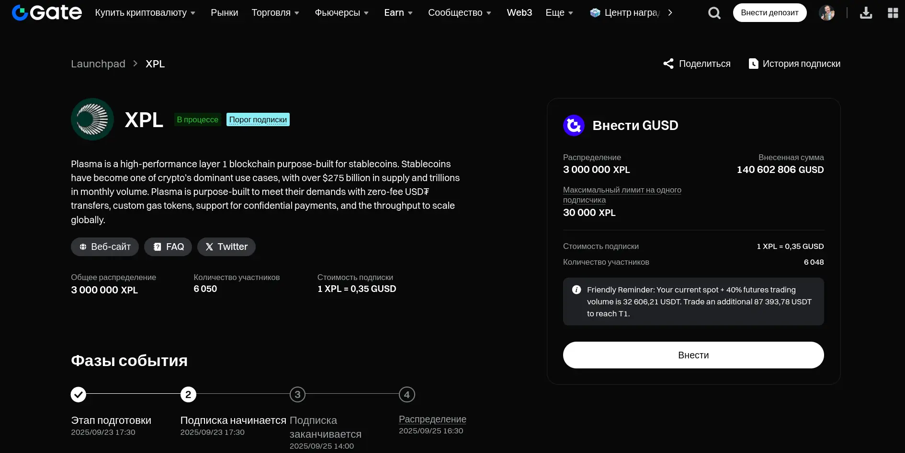
Task: Click the breadcrumb chevron after Launchpad
Action: [136, 64]
